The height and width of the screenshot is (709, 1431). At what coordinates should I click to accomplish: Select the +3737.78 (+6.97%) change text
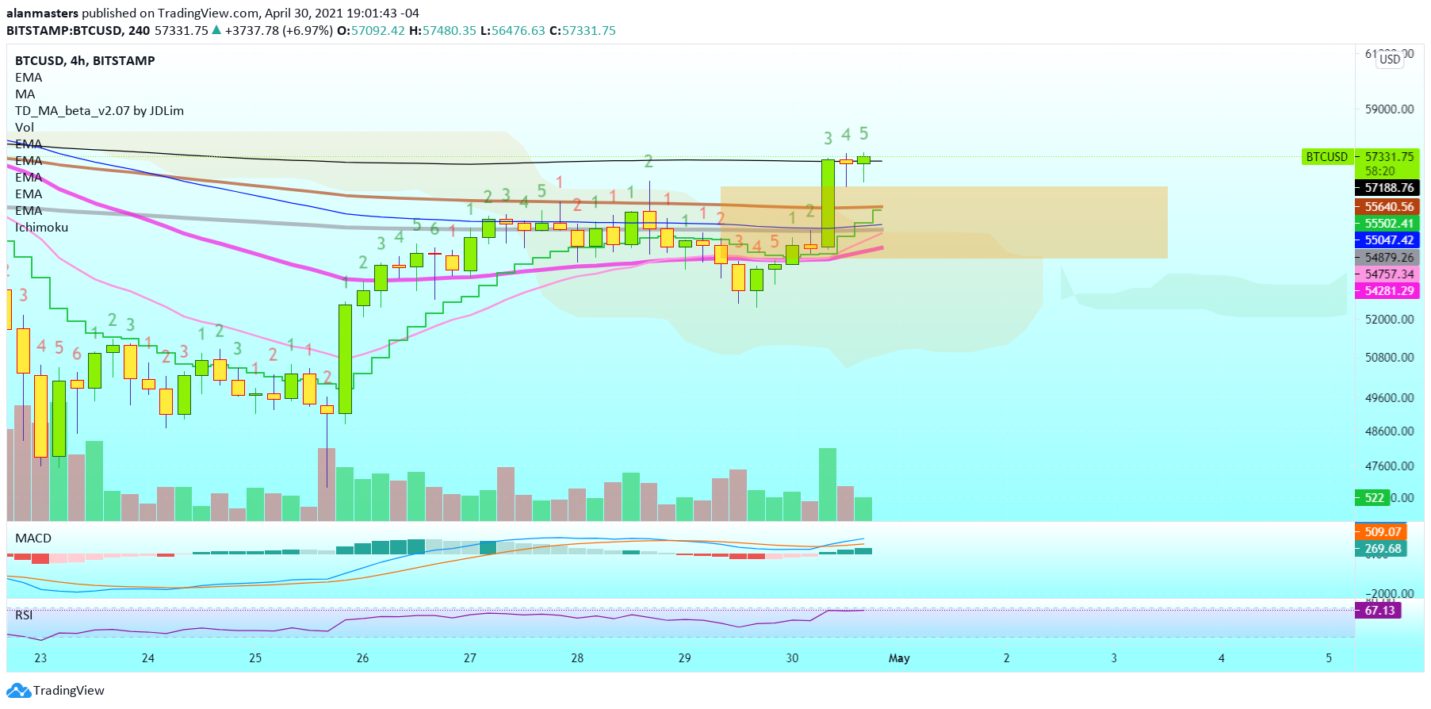click(279, 30)
